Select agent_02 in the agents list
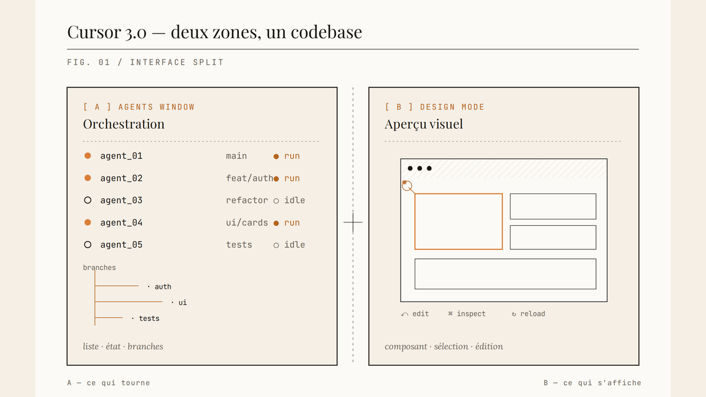 pos(121,178)
